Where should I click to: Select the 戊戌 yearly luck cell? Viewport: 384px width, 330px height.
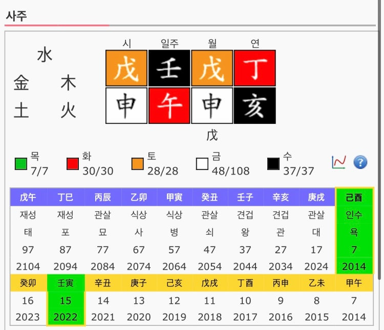pos(209,283)
